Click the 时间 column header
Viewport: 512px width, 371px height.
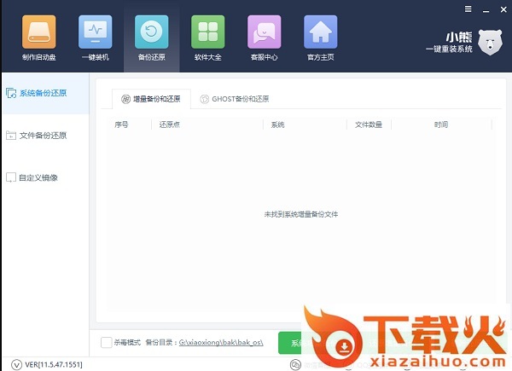click(x=440, y=125)
